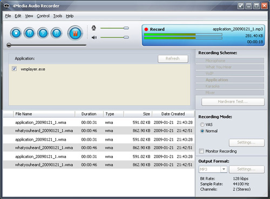Viewport: 270px width, 199px height.
Task: Choose the Application recording scheme
Action: click(x=230, y=80)
